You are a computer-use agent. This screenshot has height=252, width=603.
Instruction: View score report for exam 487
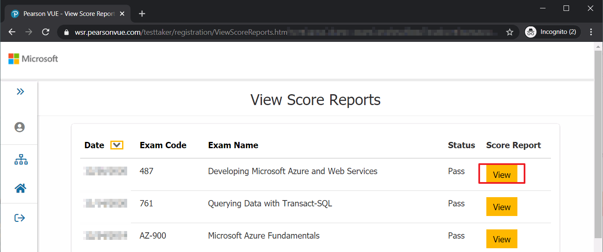(501, 175)
